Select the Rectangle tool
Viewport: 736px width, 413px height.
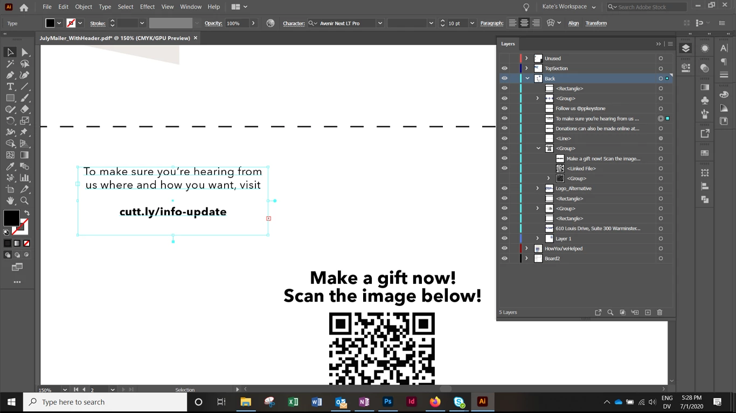[x=10, y=98]
